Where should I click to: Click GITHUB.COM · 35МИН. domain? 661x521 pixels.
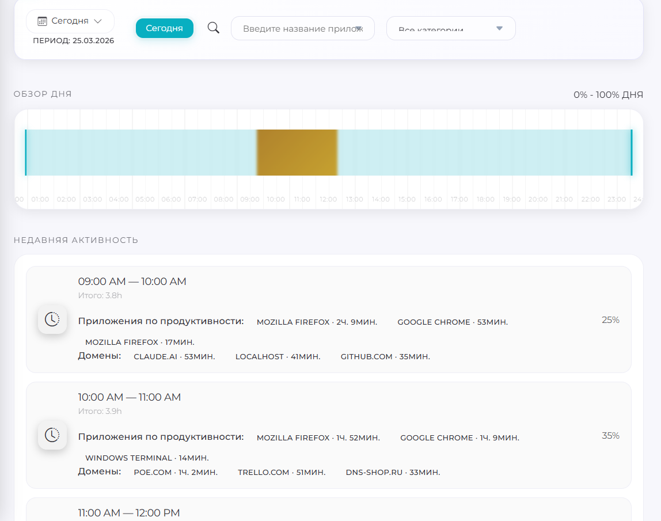tap(385, 356)
